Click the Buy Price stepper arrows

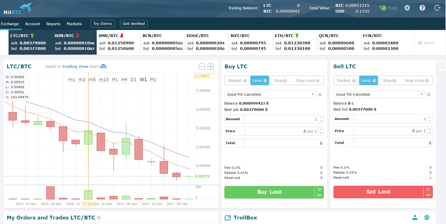tap(321, 131)
